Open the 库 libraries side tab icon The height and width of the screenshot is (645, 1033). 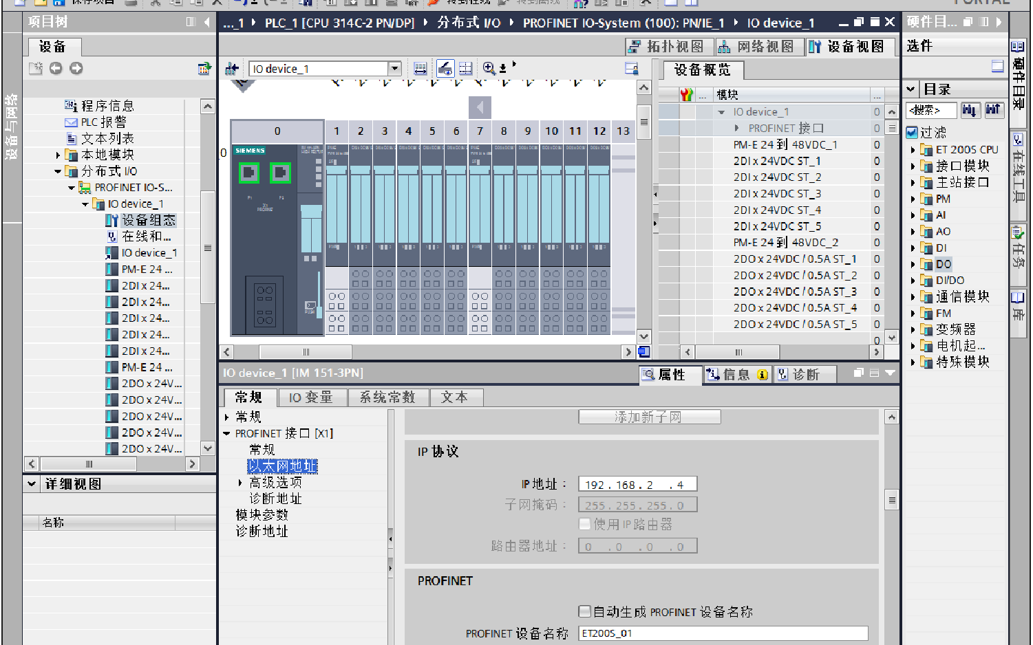(x=1018, y=298)
